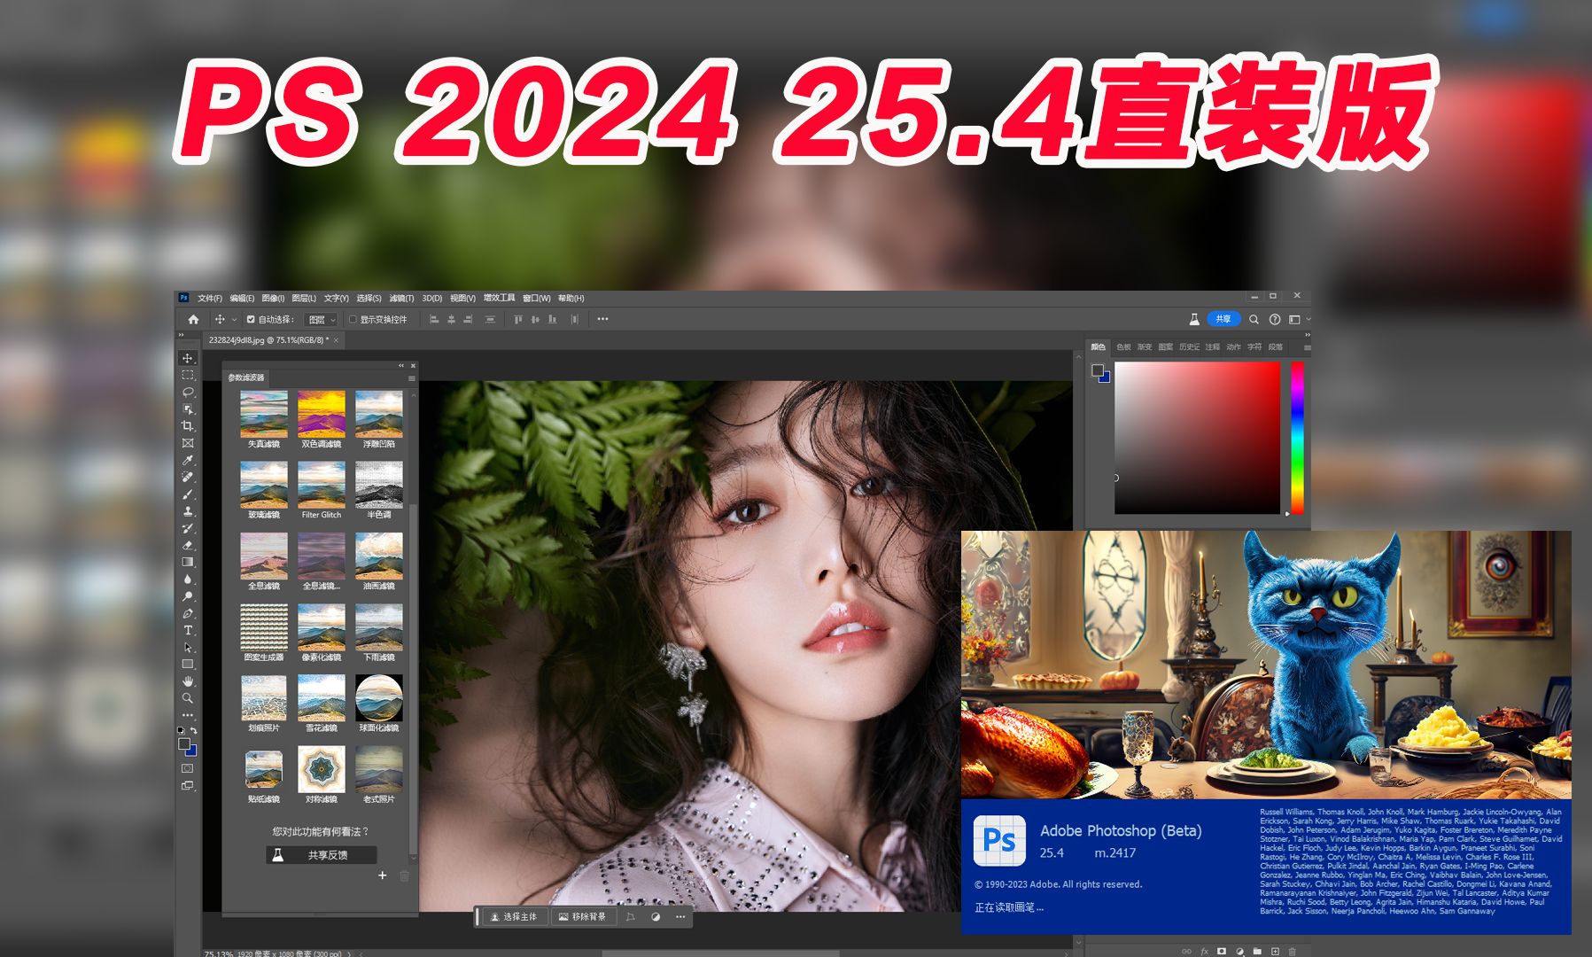Select the Spot Healing Brush tool

(x=188, y=478)
